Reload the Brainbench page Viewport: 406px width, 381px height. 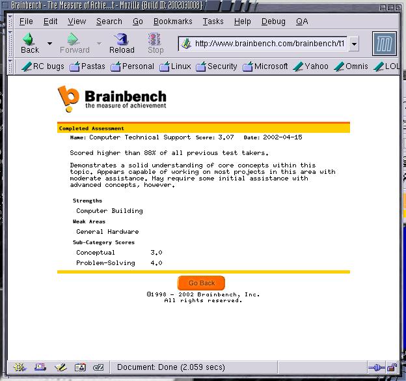(x=122, y=43)
